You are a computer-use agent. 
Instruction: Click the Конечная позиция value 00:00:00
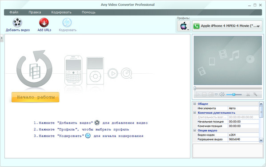click(243, 126)
